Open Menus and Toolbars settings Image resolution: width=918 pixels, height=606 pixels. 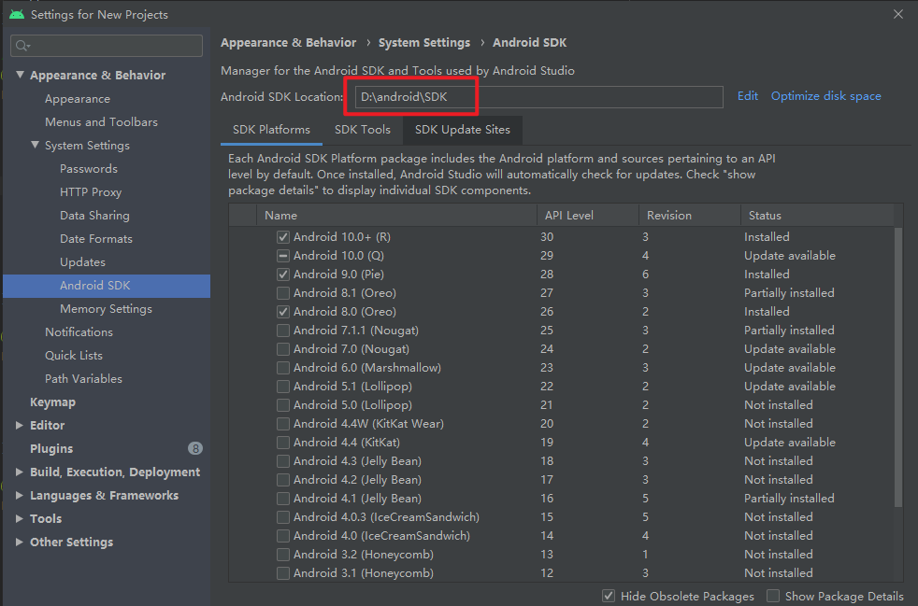[x=101, y=122]
